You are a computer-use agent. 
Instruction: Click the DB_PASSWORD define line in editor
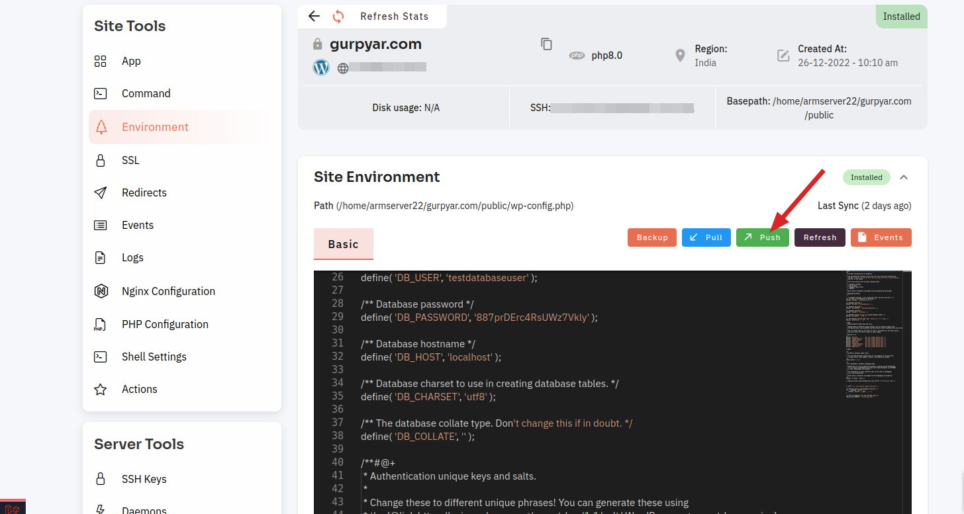pyautogui.click(x=479, y=318)
